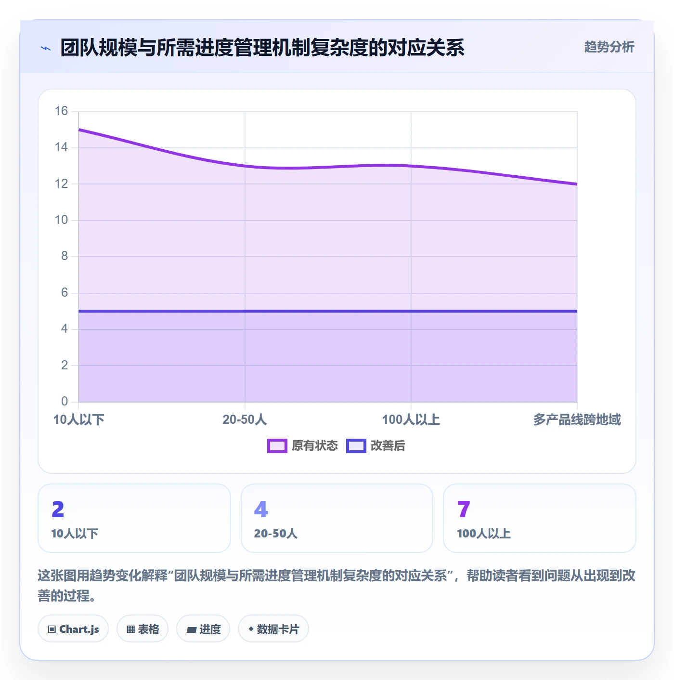Click the Chart.js tag
674x680 pixels.
point(73,629)
